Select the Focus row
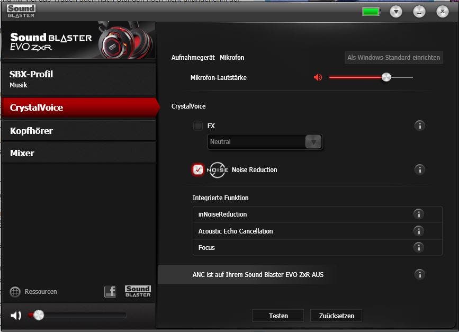 click(x=317, y=248)
